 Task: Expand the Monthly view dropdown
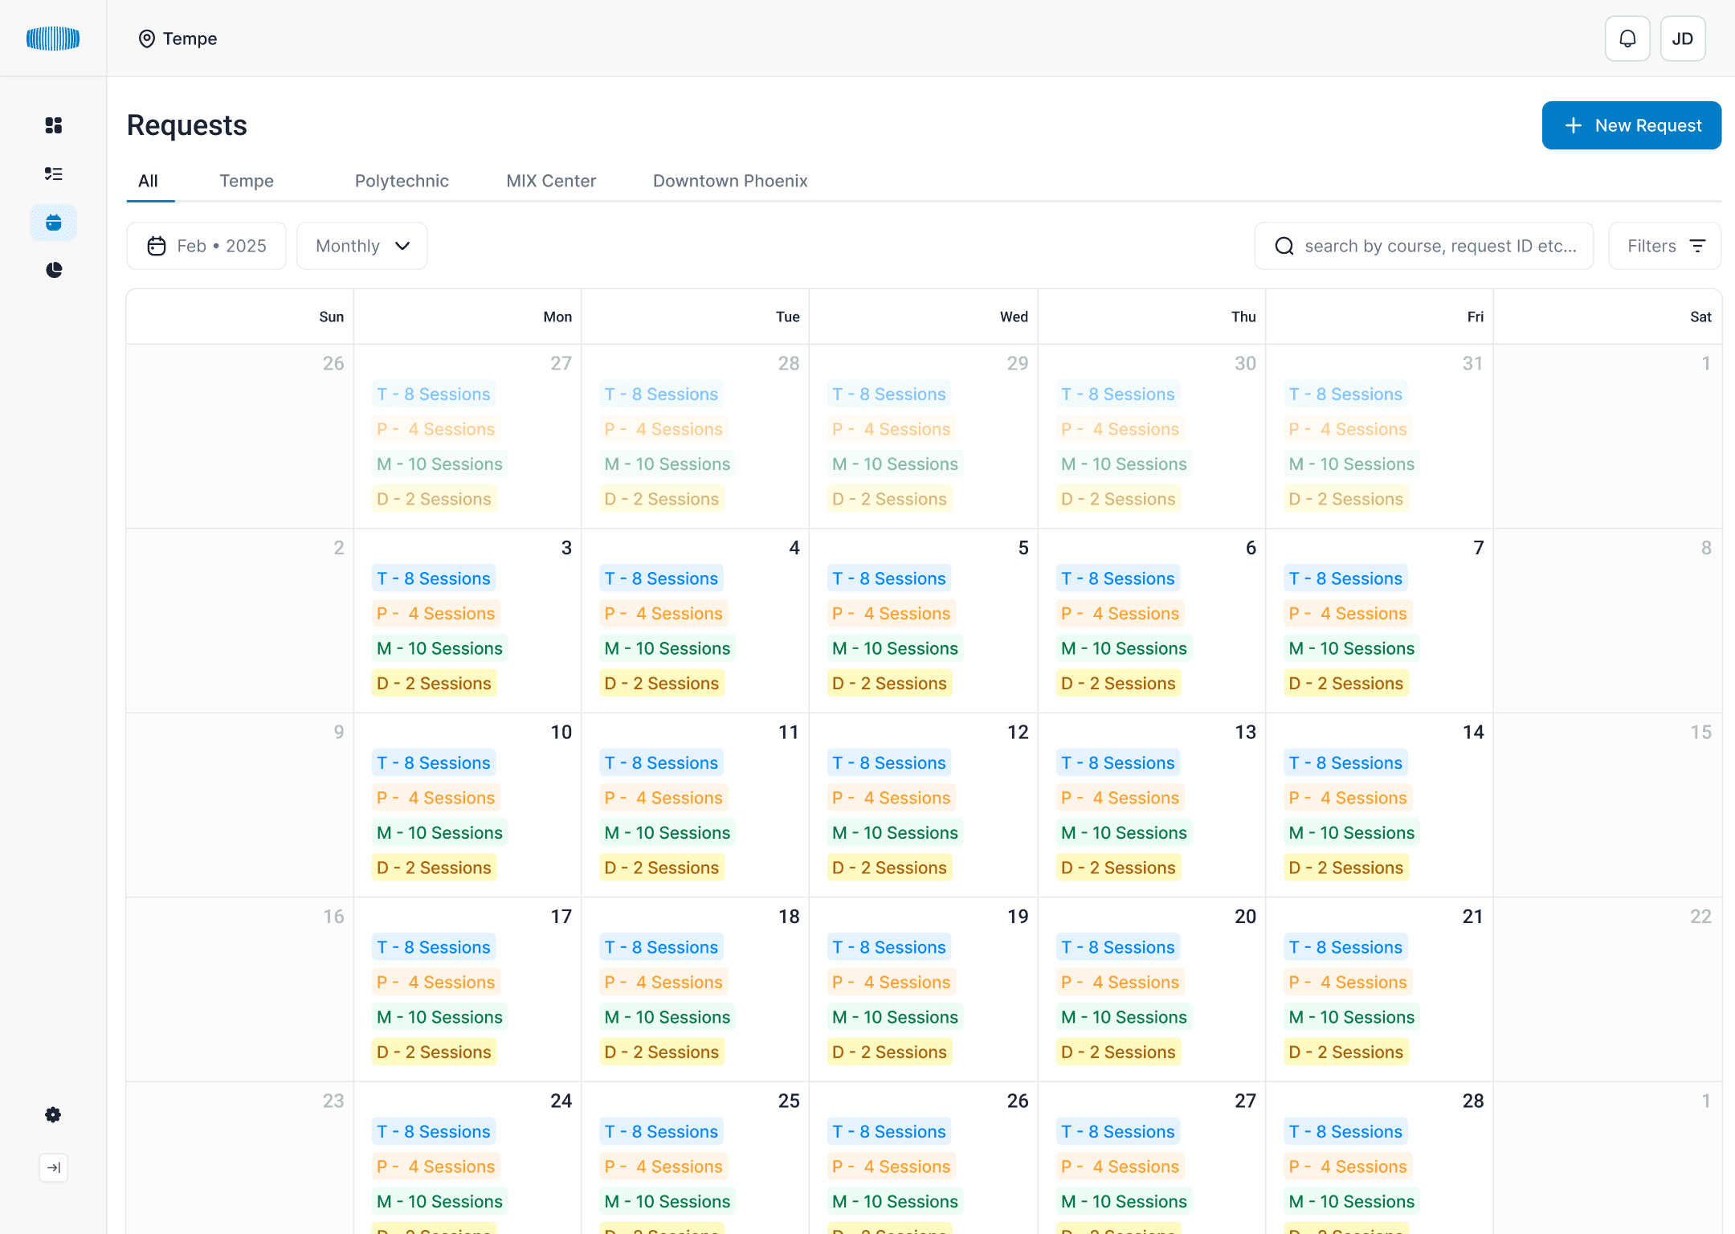point(361,246)
